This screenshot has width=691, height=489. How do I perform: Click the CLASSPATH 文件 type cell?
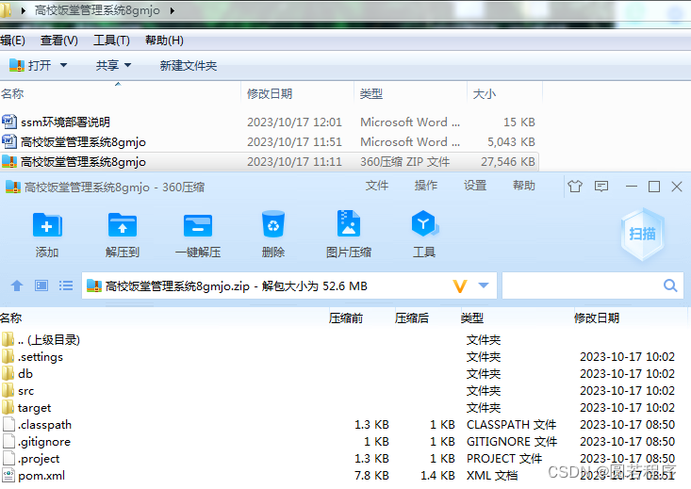511,424
